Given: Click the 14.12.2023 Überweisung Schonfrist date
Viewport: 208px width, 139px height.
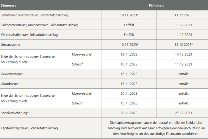Looking at the screenshot, I should pos(183,54).
